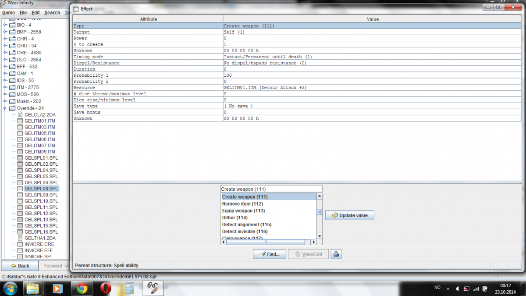Open the Search menu
The height and width of the screenshot is (296, 526).
52,13
